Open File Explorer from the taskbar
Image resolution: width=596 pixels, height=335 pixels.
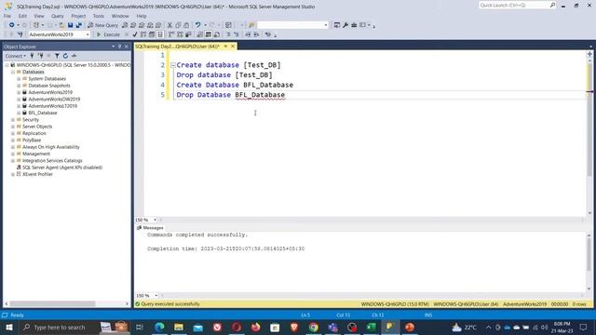point(179,327)
